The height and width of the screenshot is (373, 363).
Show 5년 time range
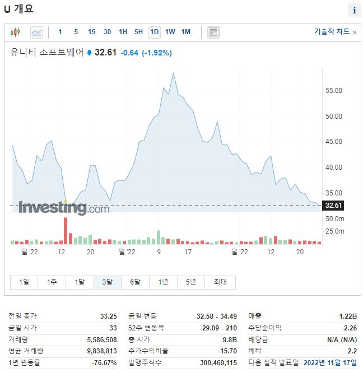[191, 282]
